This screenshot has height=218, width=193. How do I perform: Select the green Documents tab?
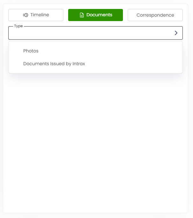pos(96,15)
